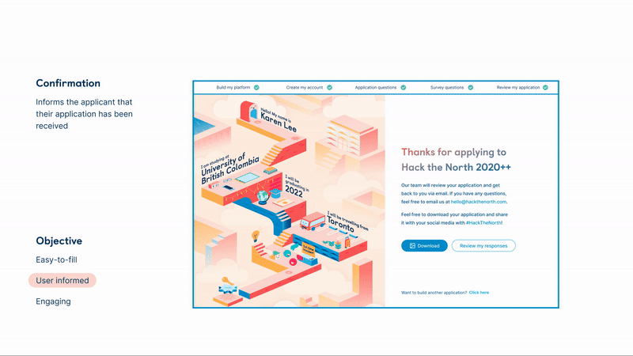Select the Create my account step
Viewport: 633px width, 356px height.
[305, 87]
